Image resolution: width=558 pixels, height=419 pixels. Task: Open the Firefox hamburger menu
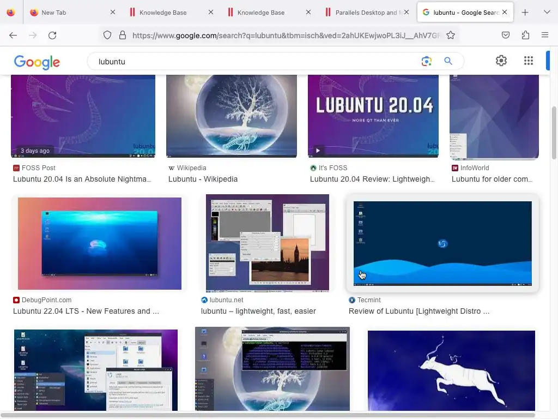tap(545, 35)
